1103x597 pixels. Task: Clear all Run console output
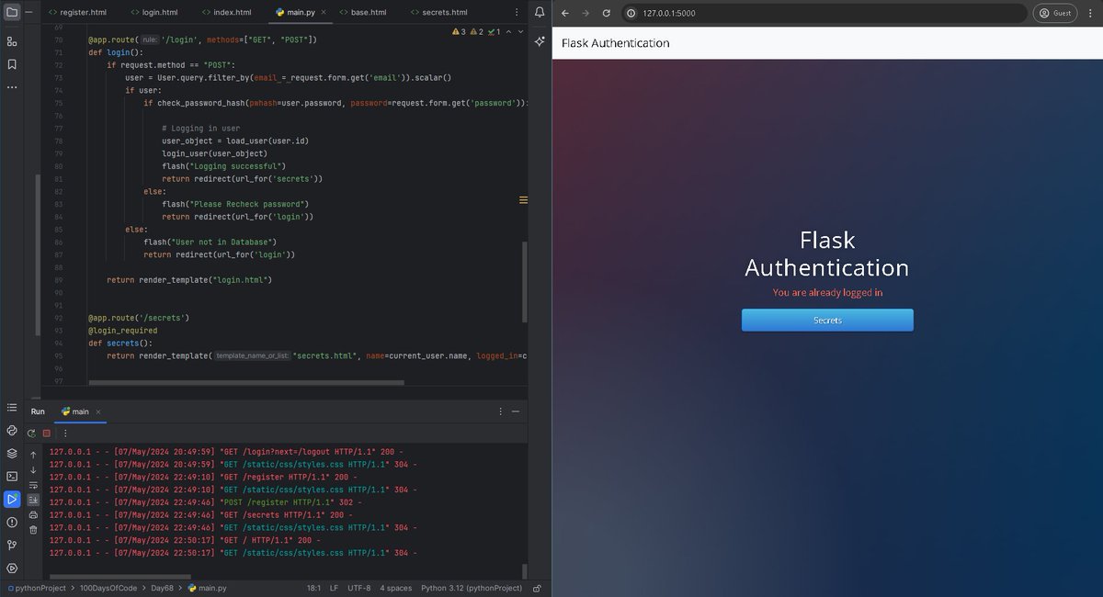point(33,529)
